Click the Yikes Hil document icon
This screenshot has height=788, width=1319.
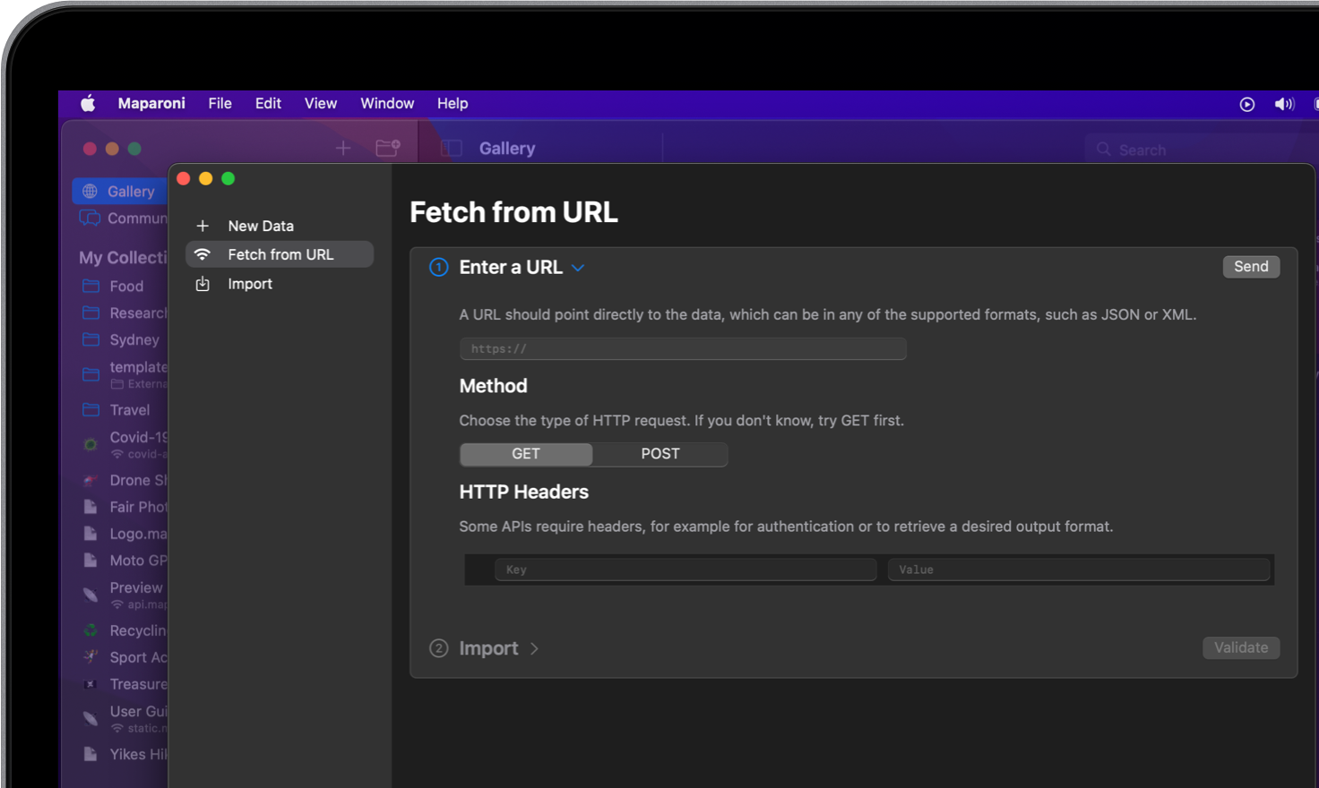[x=91, y=754]
